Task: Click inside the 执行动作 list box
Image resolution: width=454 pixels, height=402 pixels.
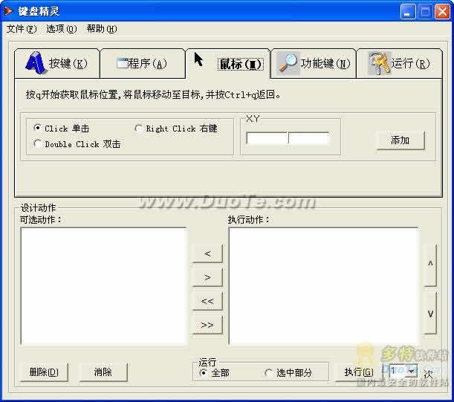Action: pos(324,286)
